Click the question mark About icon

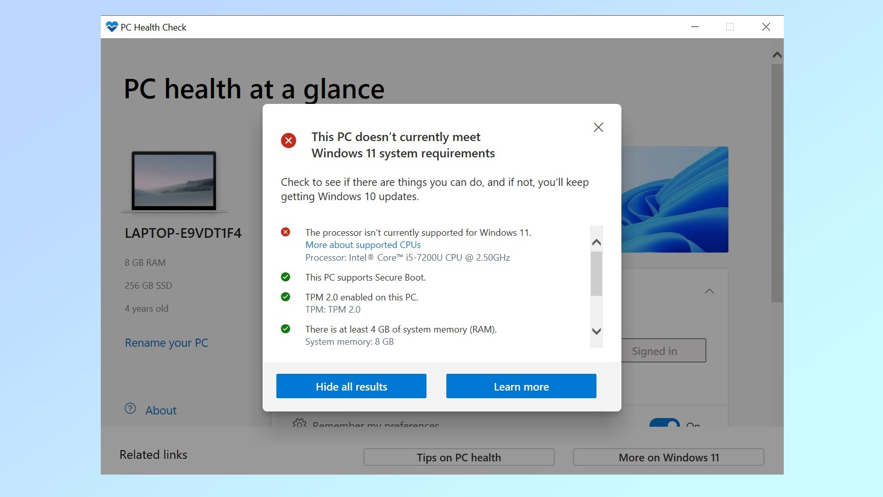coord(130,409)
